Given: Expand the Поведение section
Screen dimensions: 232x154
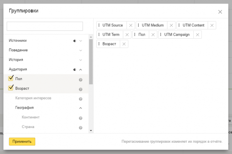Looking at the screenshot, I should [x=81, y=50].
